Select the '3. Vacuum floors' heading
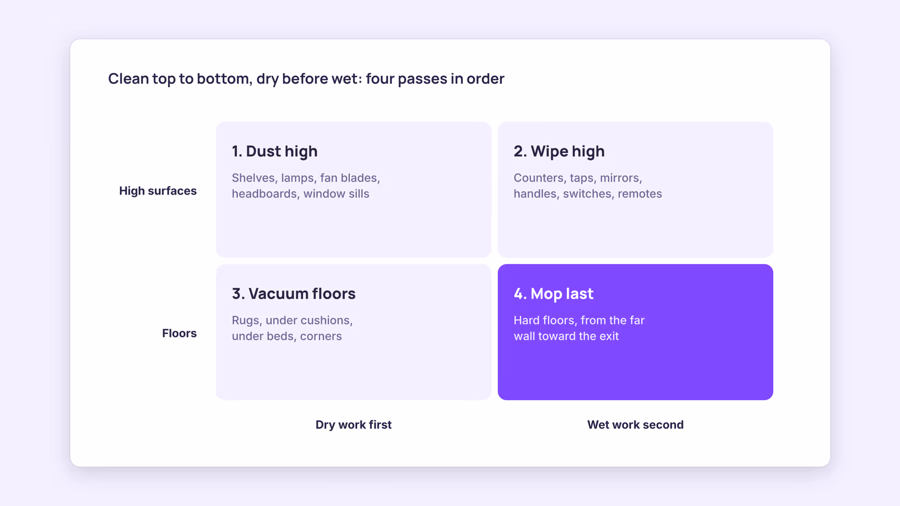 (294, 293)
